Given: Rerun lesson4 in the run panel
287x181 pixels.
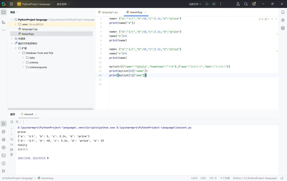Looking at the screenshot, I should (x=12, y=122).
